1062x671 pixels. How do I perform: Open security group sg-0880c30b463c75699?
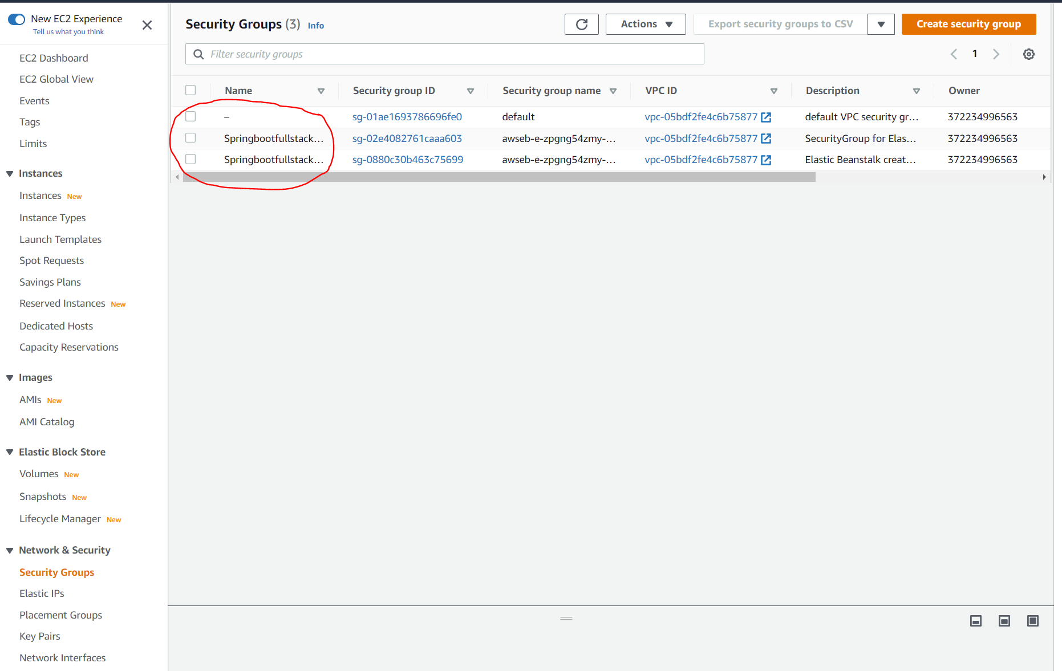tap(408, 160)
